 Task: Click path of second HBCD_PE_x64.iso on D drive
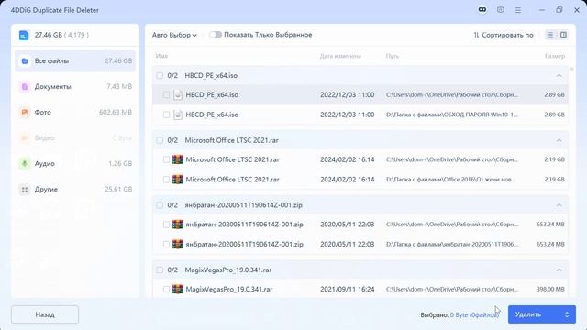point(452,115)
